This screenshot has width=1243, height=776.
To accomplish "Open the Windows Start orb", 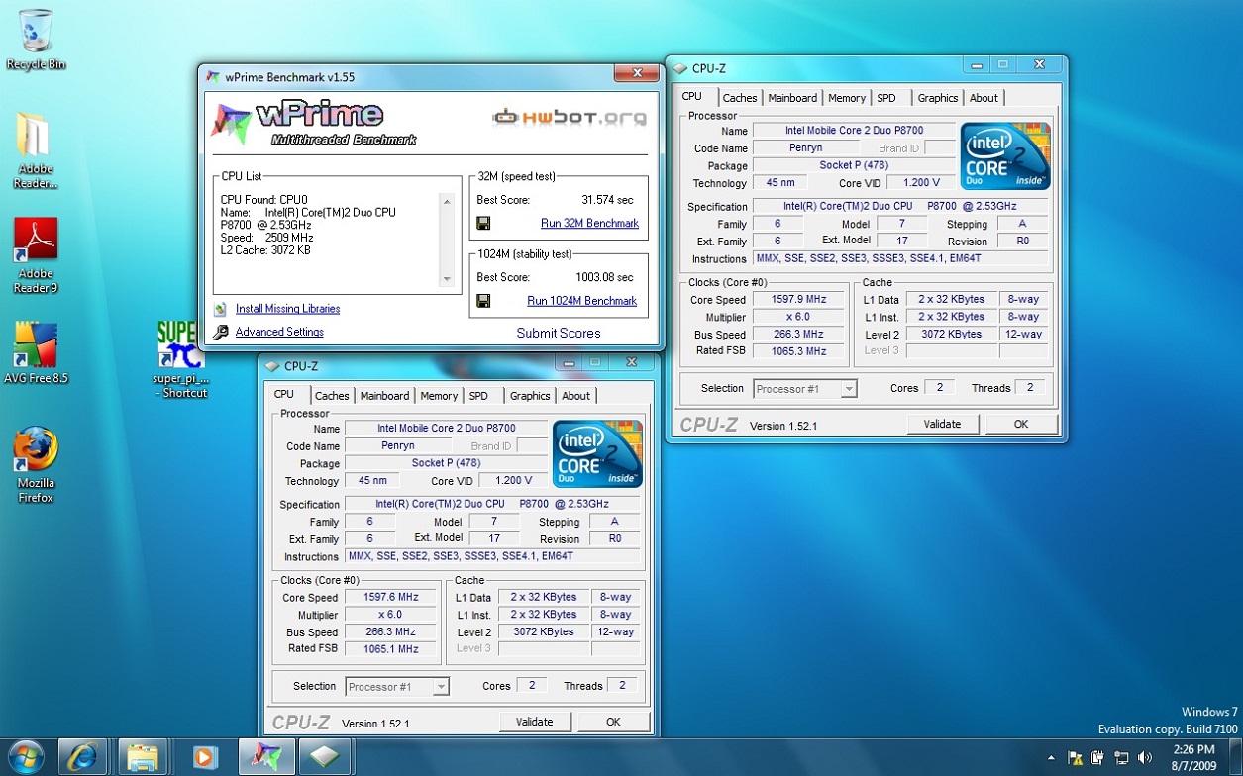I will pyautogui.click(x=26, y=757).
